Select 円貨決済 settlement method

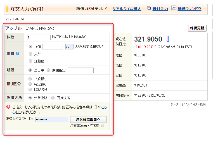pos(53,98)
